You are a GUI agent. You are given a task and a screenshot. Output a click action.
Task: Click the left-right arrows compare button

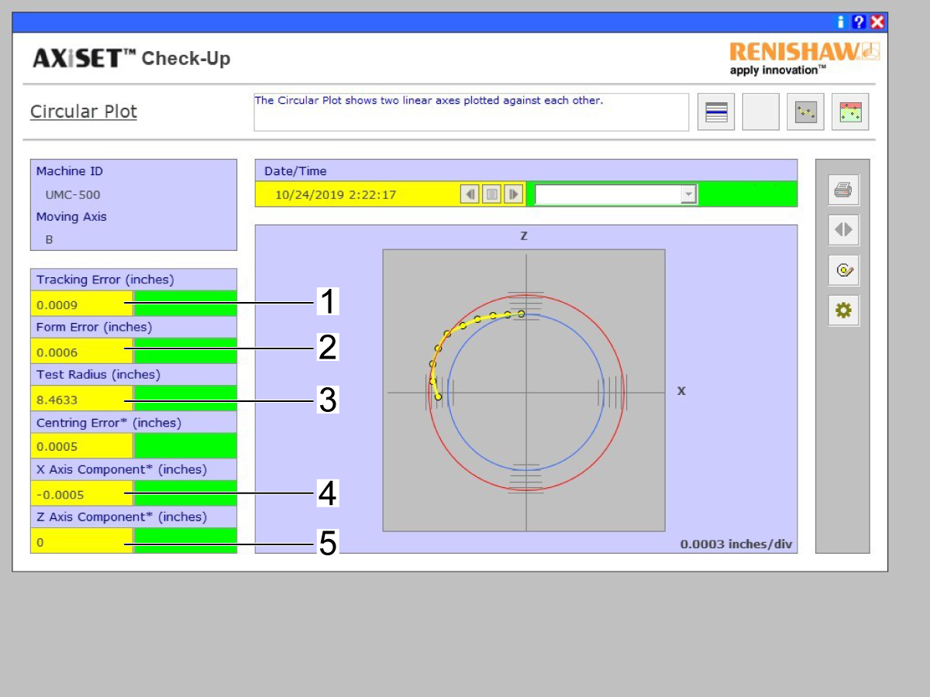pos(843,229)
